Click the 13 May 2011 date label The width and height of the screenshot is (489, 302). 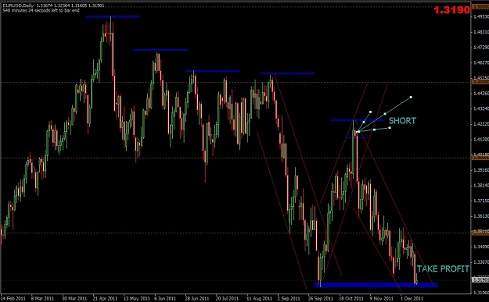(136, 299)
